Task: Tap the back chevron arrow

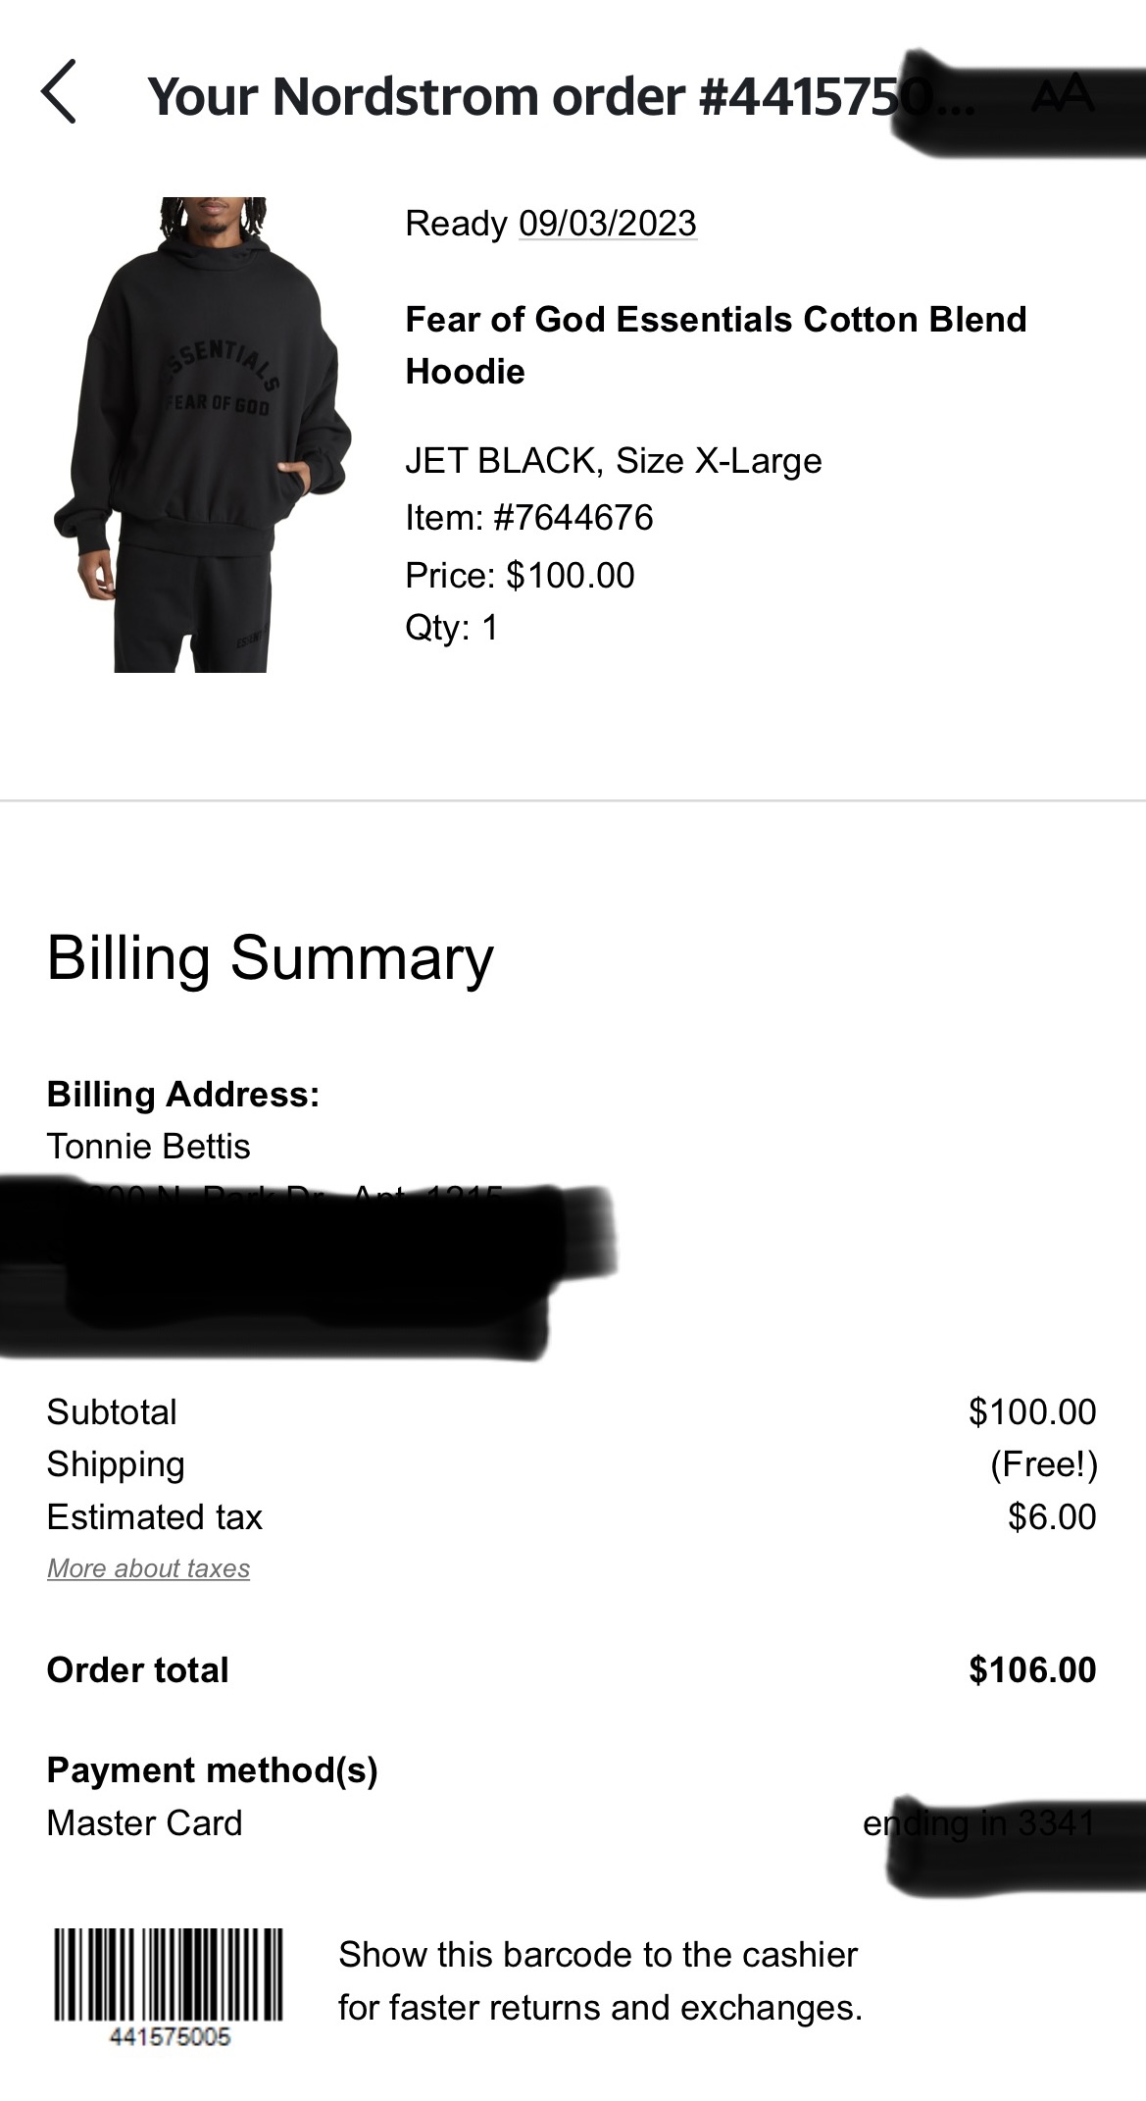Action: (x=59, y=92)
